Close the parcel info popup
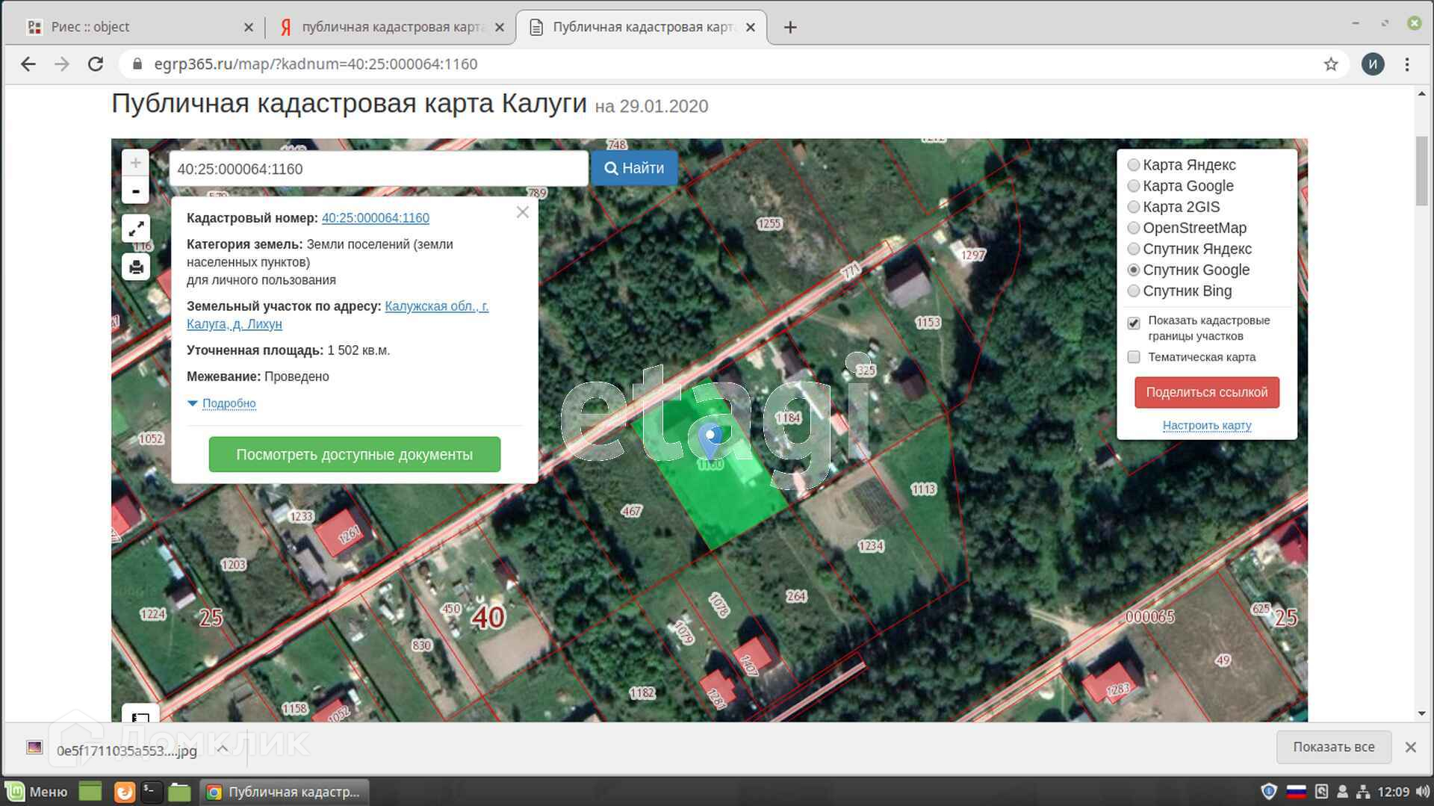The height and width of the screenshot is (806, 1434). click(522, 213)
